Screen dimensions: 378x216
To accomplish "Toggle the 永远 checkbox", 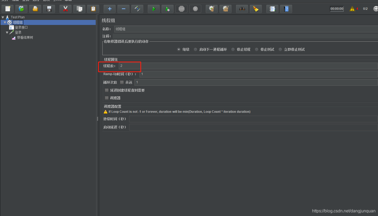I will (122, 82).
